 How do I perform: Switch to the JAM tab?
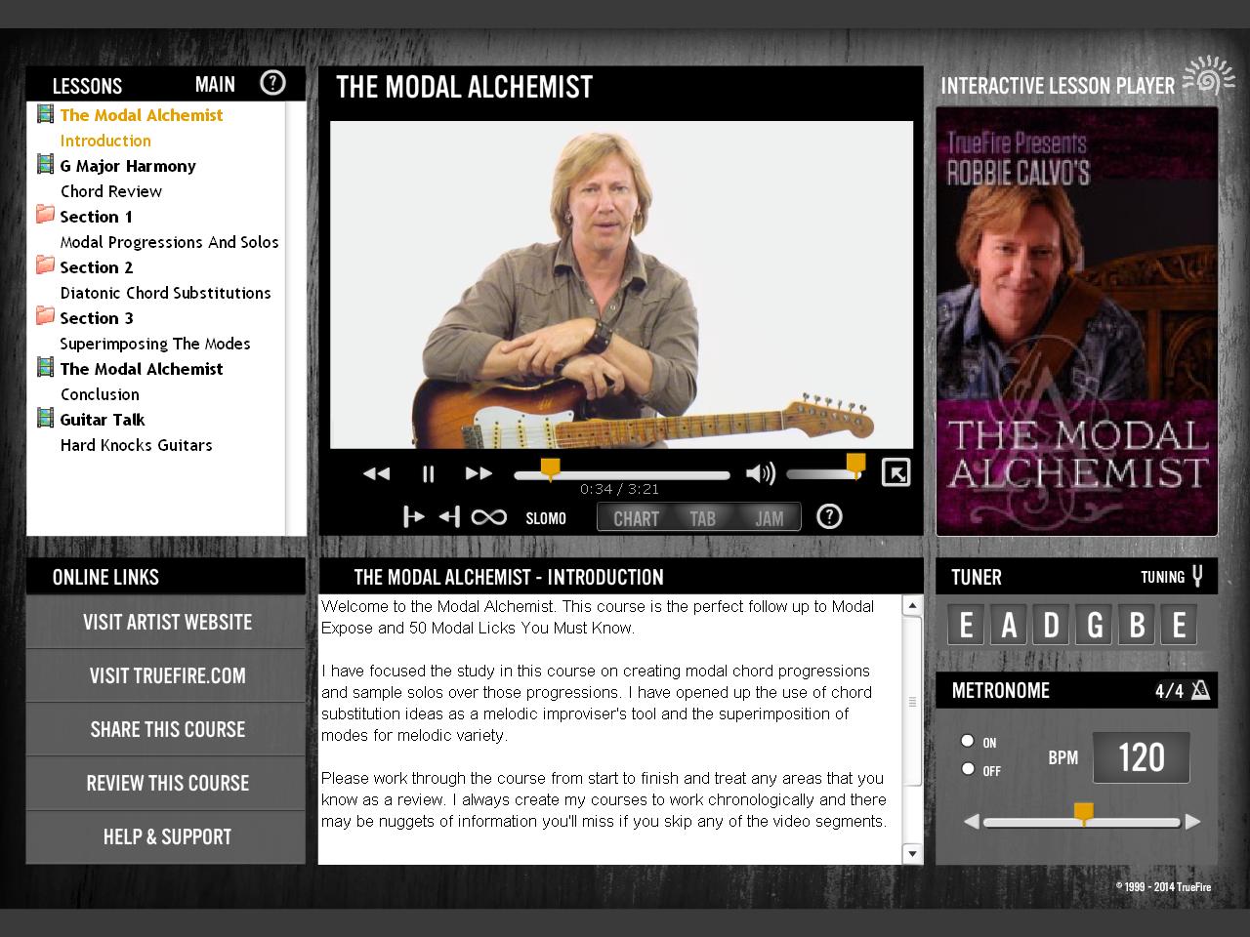tap(769, 518)
